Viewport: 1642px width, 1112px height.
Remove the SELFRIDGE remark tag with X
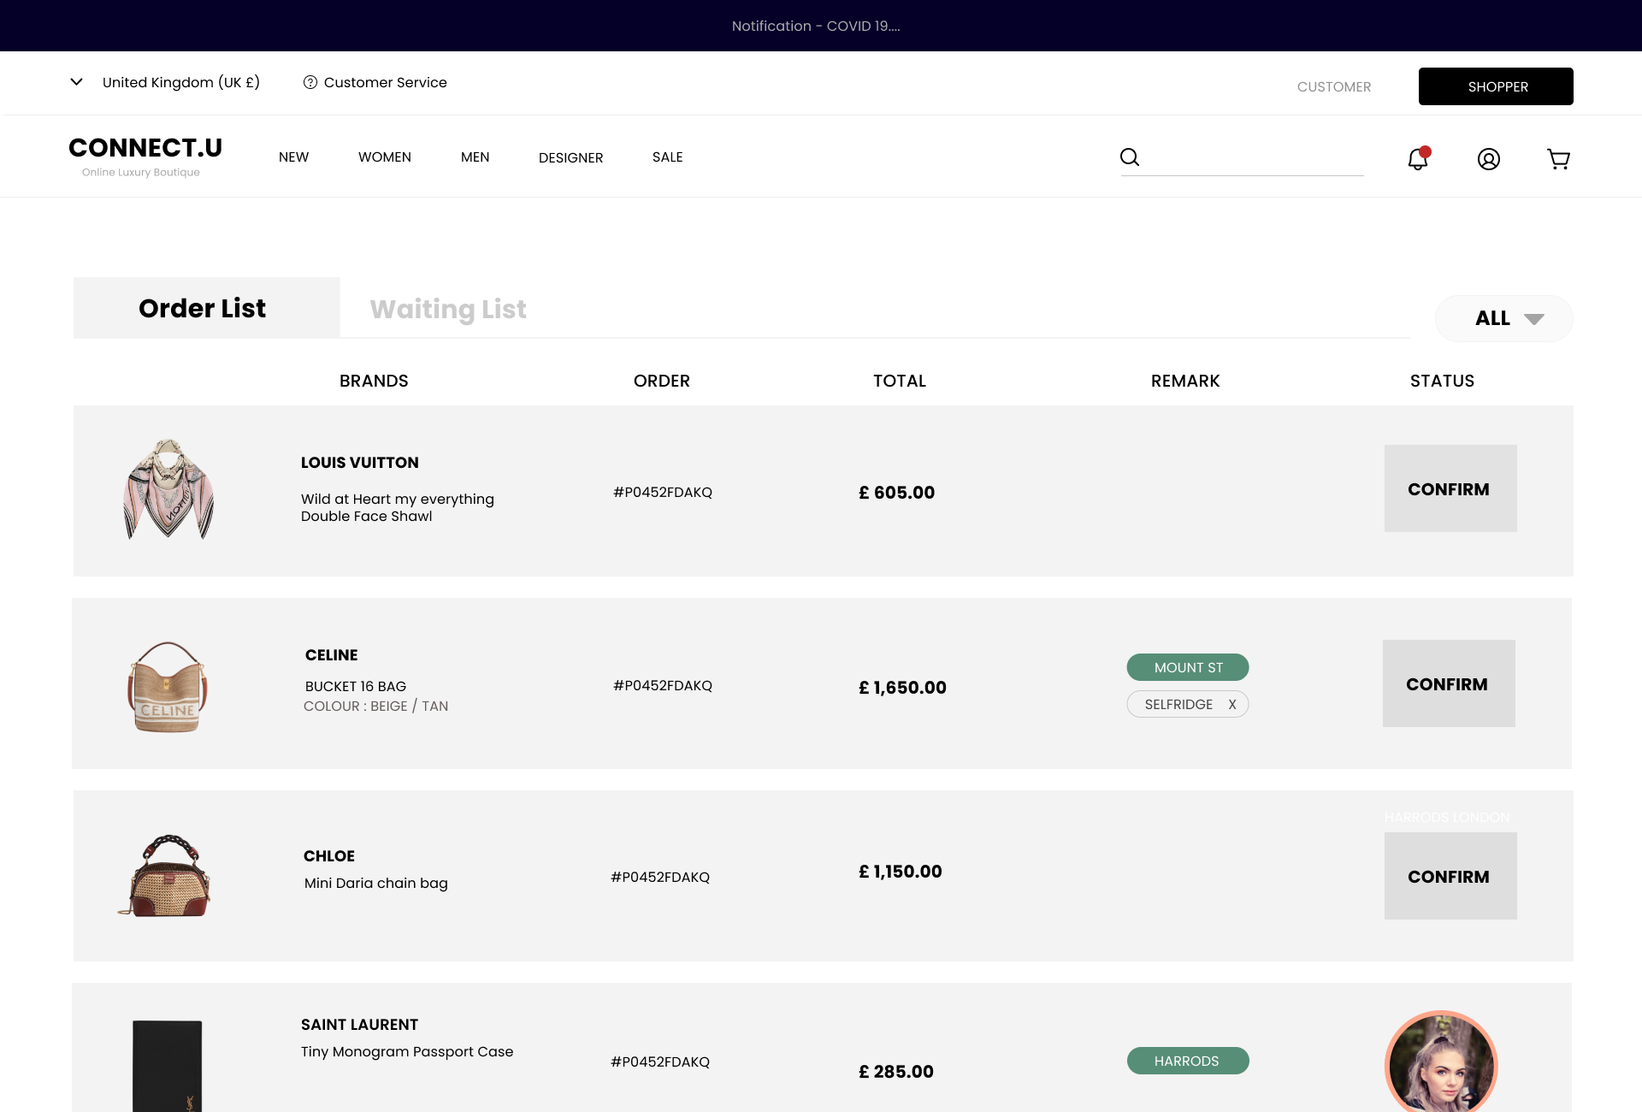pos(1232,704)
